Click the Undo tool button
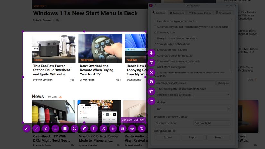Viewport: 265px width, 149px height. (x=142, y=128)
